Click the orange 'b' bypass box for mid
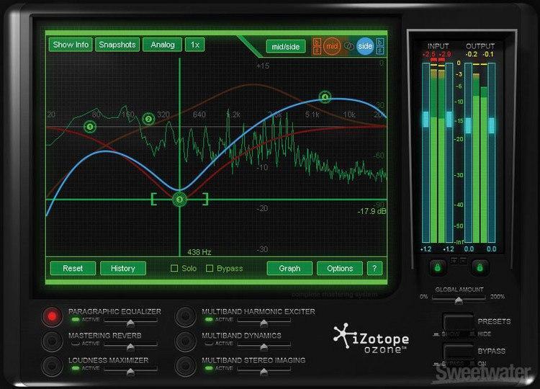This screenshot has height=389, width=540. coord(318,42)
